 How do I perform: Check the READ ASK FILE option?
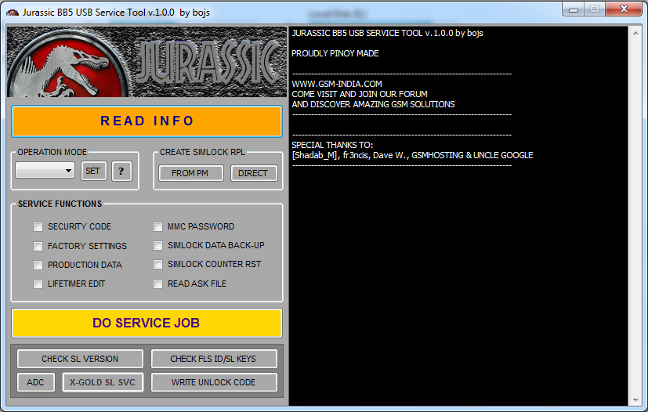157,284
